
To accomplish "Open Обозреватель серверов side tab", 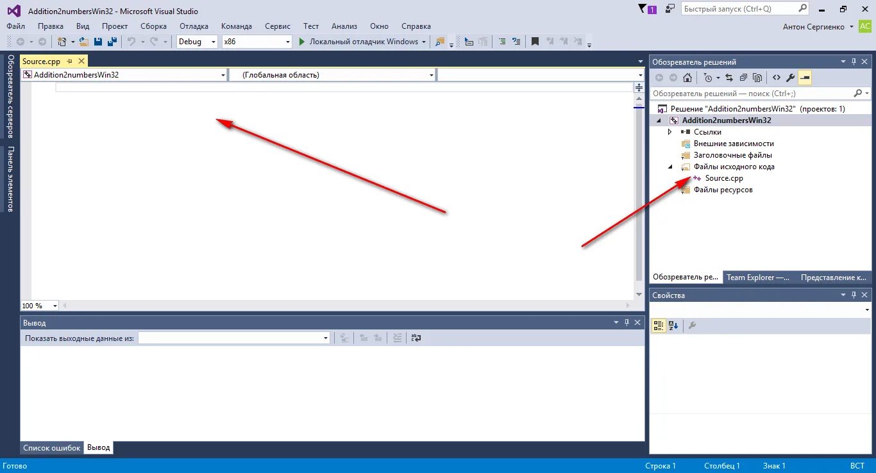I will tap(10, 96).
